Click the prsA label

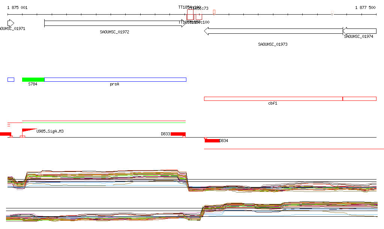point(114,84)
